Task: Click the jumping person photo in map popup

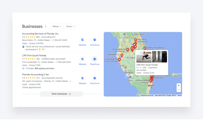Action: 144,57
